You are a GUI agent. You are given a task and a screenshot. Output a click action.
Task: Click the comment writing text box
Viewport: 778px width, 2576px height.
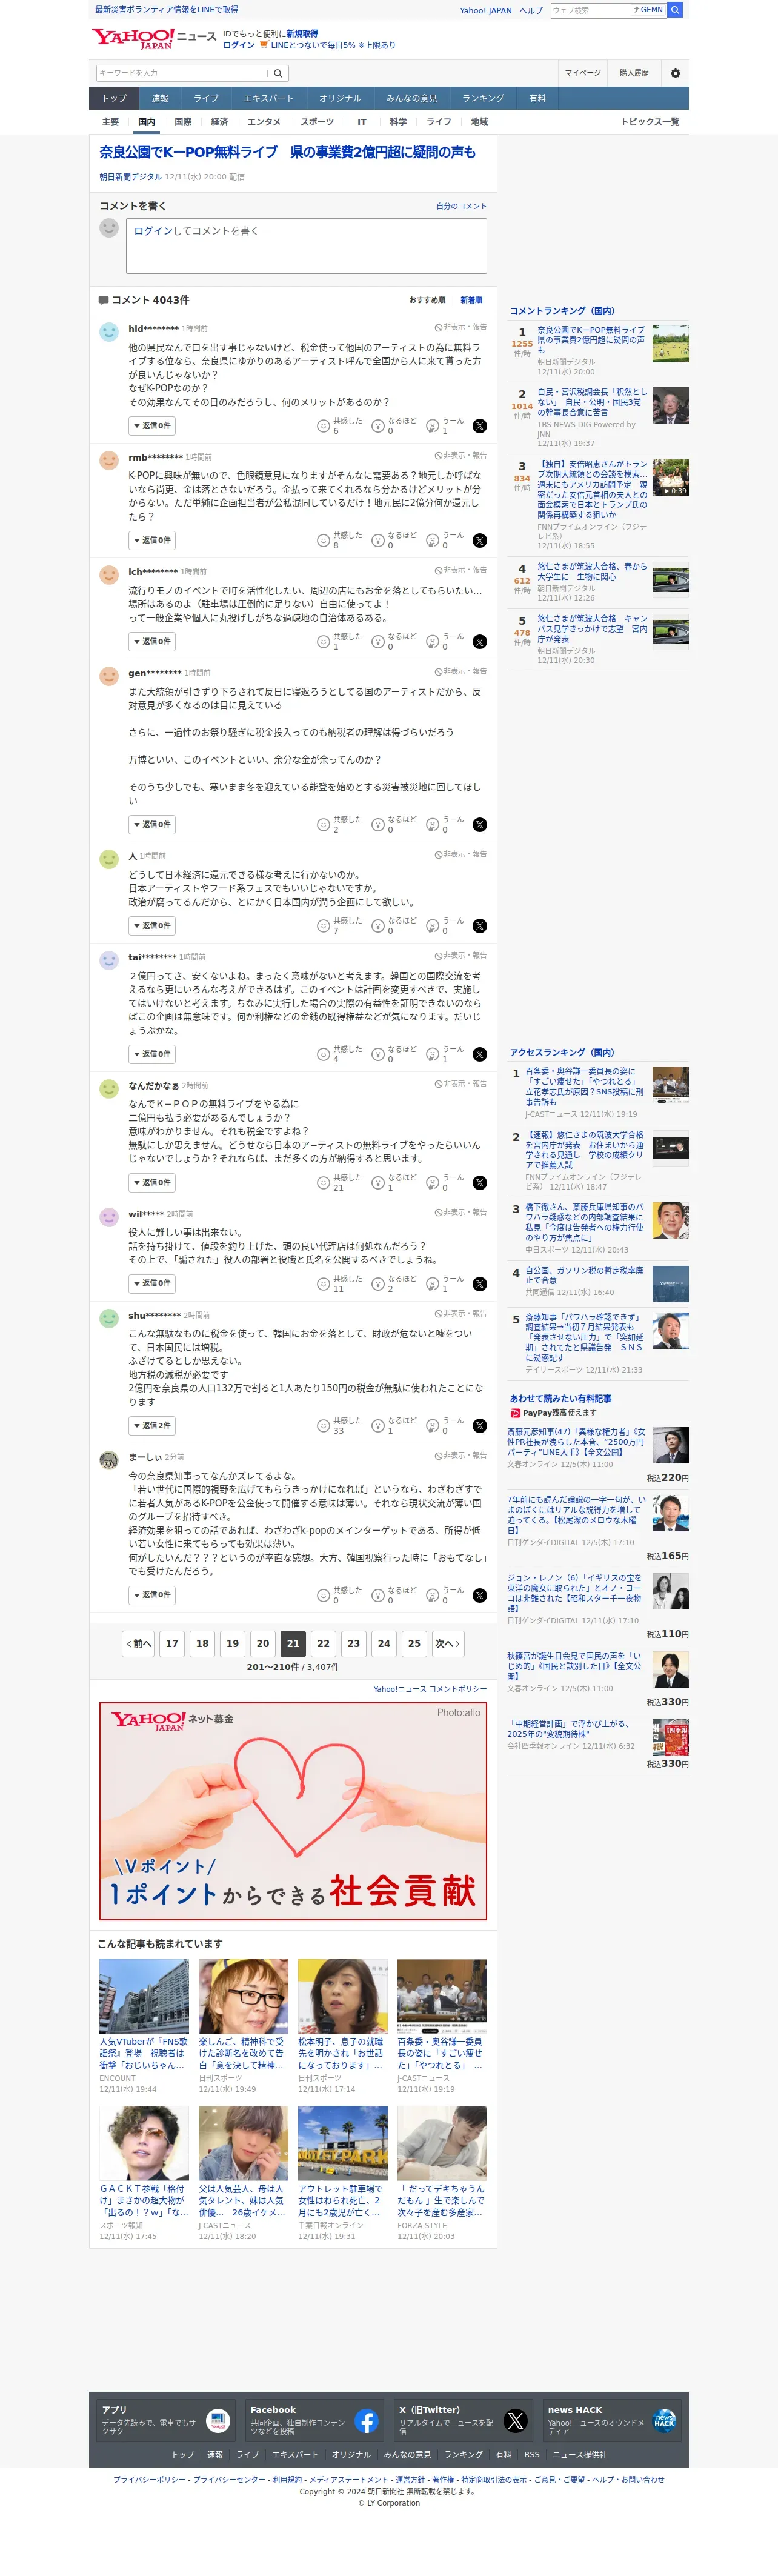coord(306,246)
